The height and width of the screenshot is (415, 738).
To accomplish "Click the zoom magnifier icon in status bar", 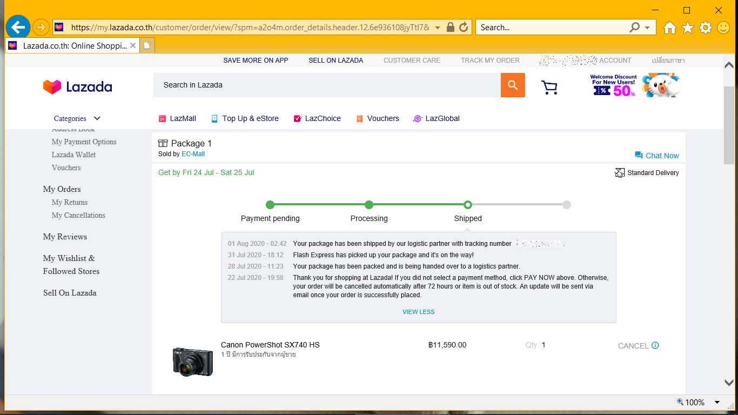I will click(680, 401).
